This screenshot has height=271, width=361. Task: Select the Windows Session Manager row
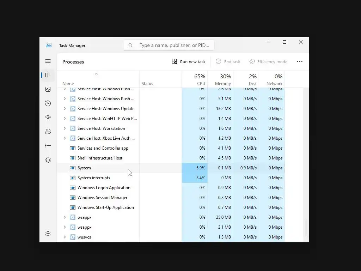coord(171,198)
